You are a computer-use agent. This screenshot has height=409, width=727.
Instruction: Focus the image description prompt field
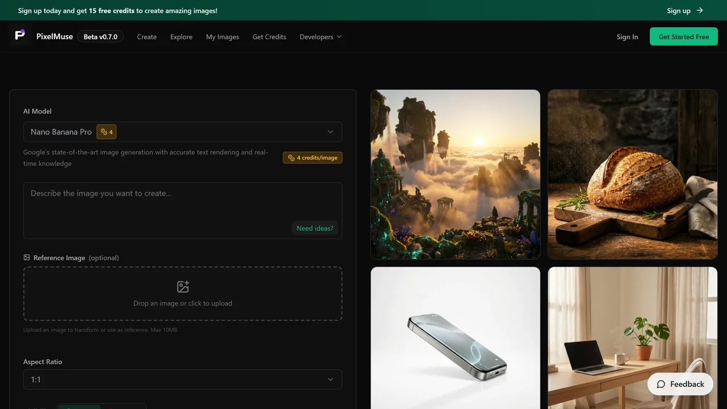point(183,211)
